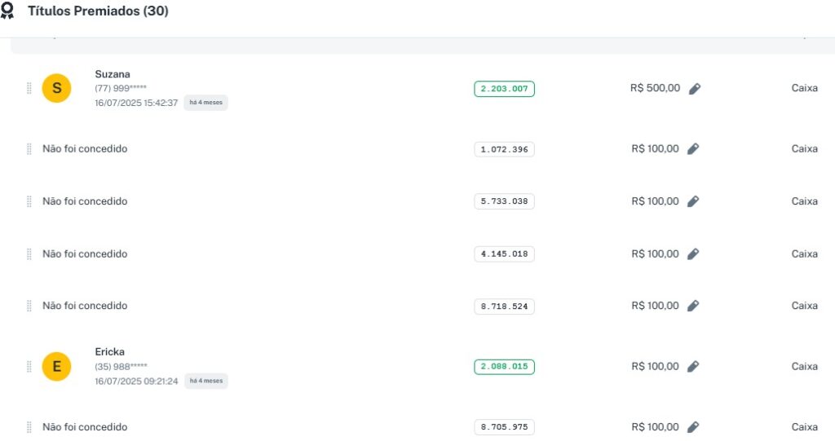
Task: Edit prize value for ticket 1.072.396
Action: pos(693,149)
